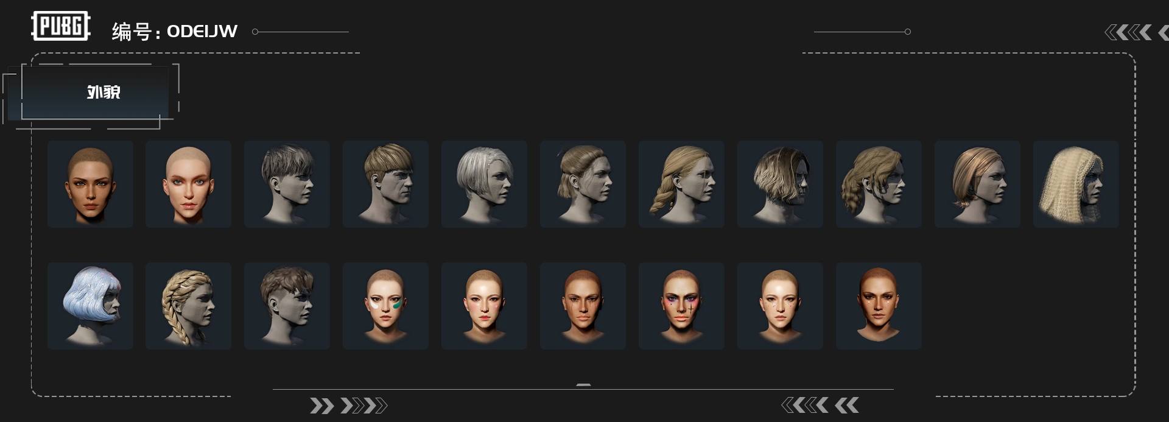The height and width of the screenshot is (422, 1169).
Task: Pick the curly ponytail hairstyle
Action: pos(879,184)
